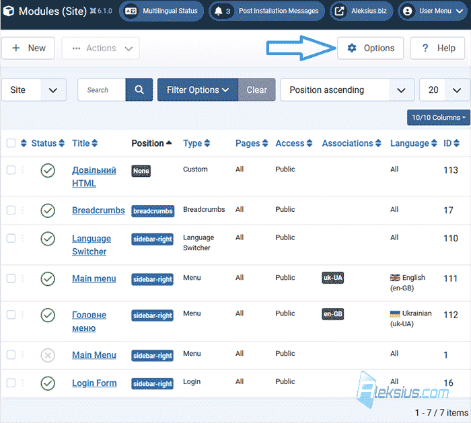Screen dimensions: 471x423
Task: Toggle status icon for Головне меню module
Action: tap(48, 315)
